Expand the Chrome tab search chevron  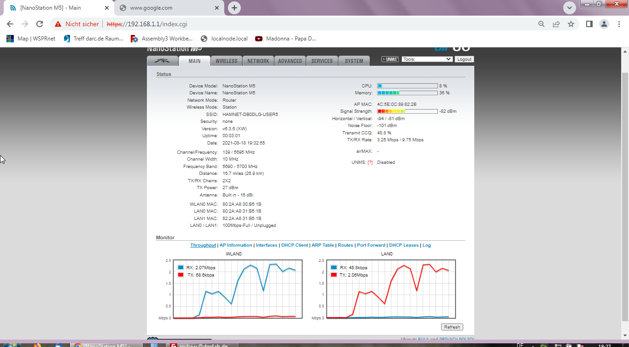570,8
